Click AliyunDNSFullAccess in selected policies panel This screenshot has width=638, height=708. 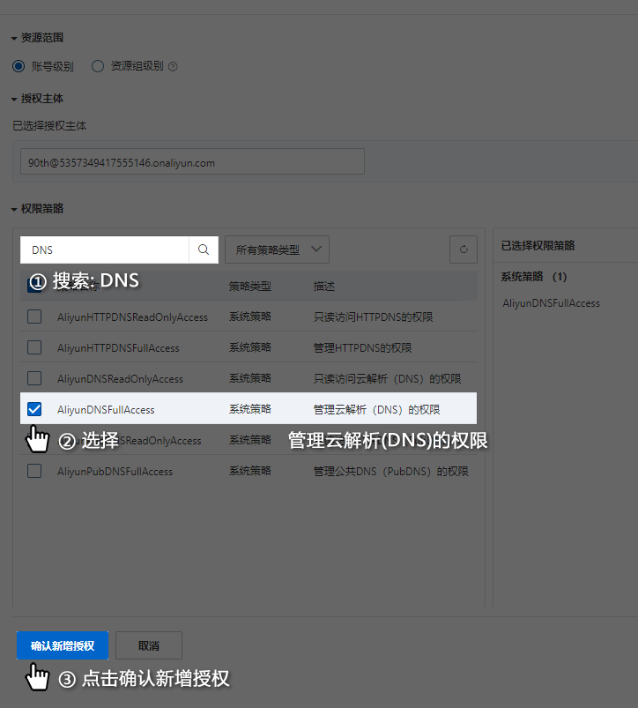(x=552, y=303)
